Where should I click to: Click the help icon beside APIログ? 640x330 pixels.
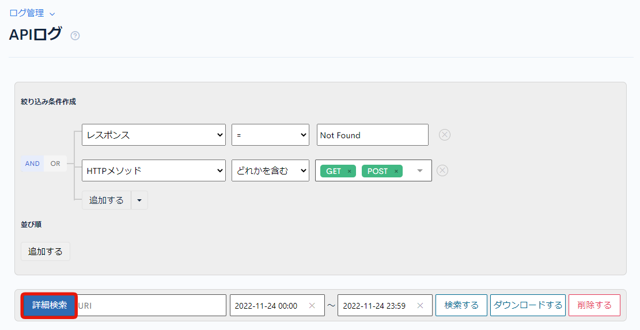tap(75, 36)
